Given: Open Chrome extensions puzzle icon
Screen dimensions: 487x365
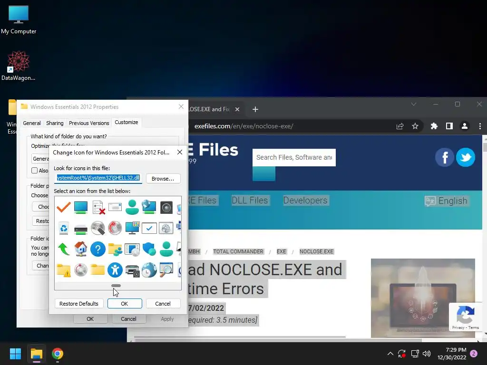Looking at the screenshot, I should 434,126.
